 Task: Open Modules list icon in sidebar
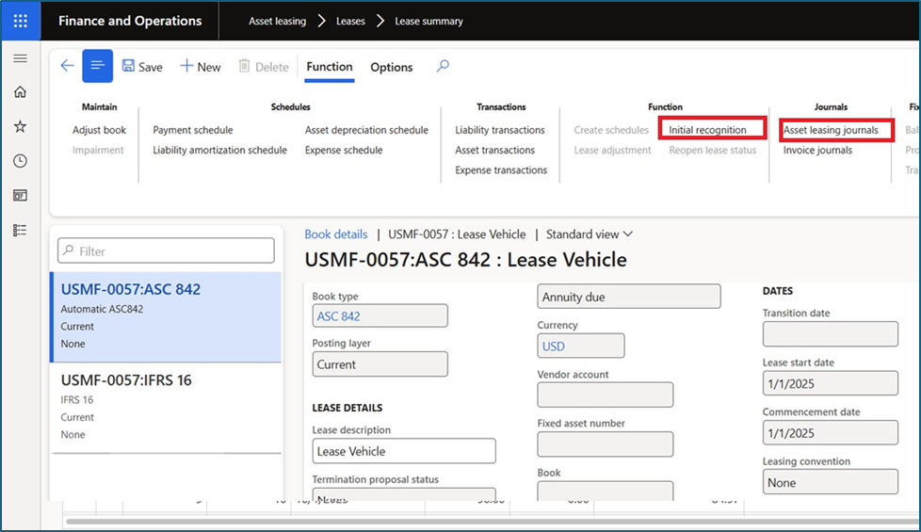coord(20,230)
